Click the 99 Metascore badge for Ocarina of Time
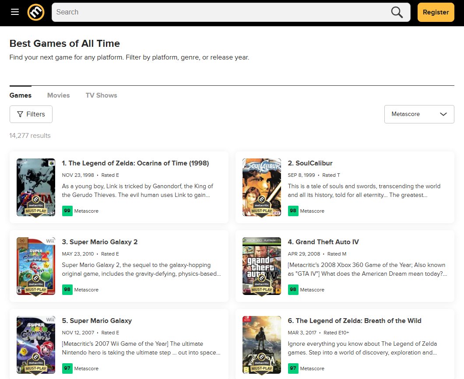The width and height of the screenshot is (464, 379). coord(67,211)
